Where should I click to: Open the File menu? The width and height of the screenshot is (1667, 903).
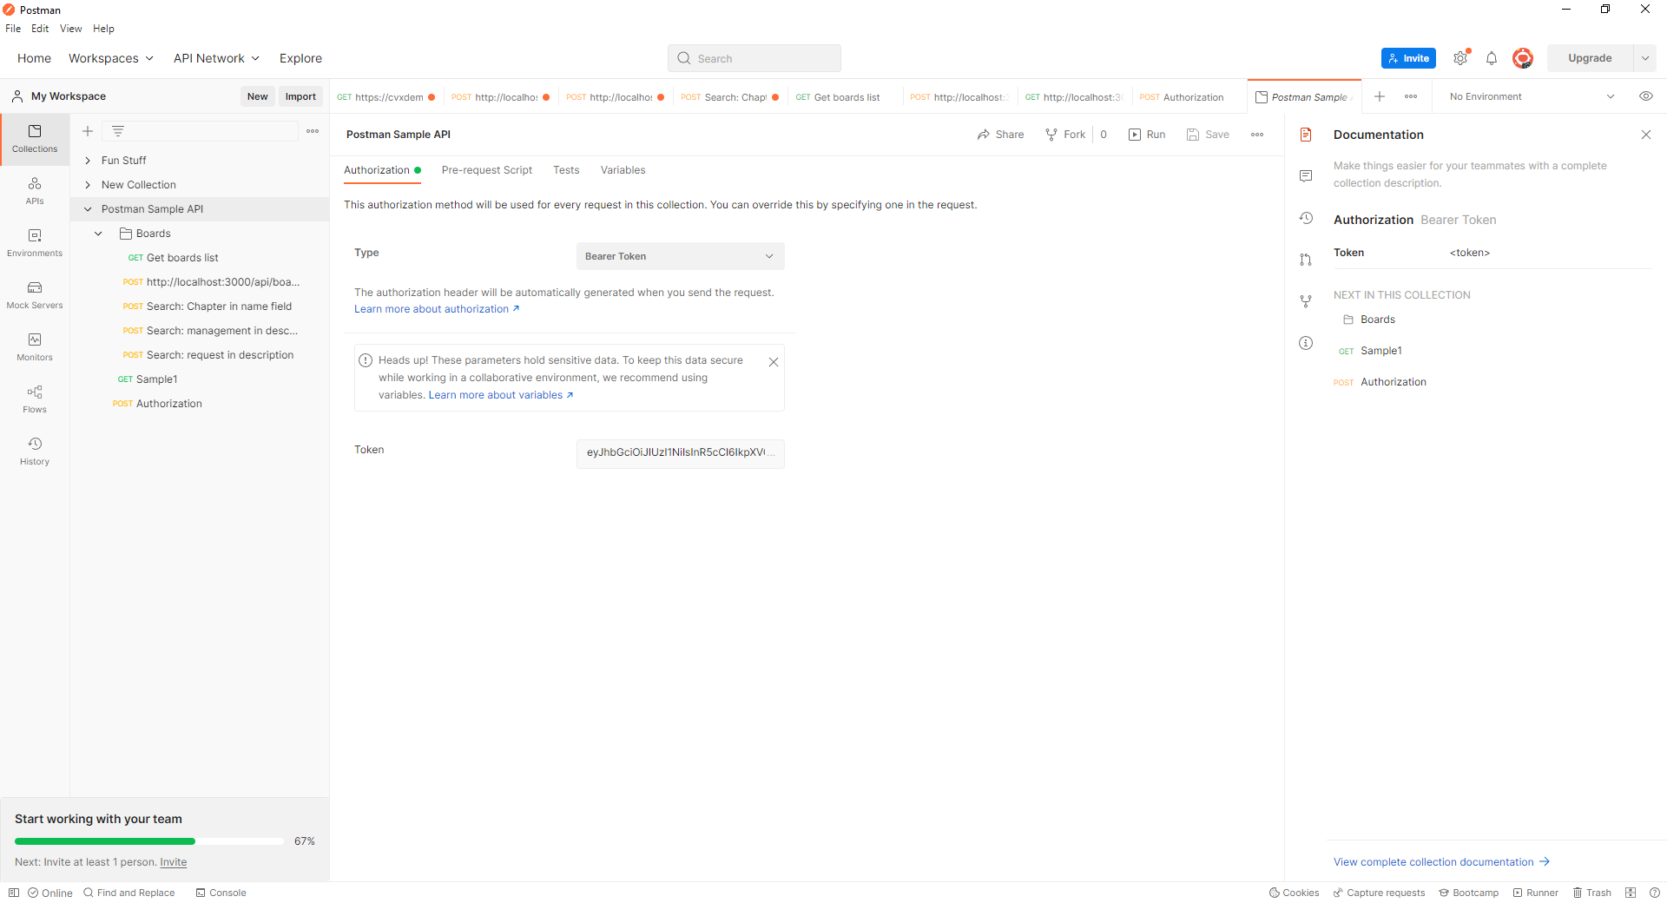coord(13,29)
